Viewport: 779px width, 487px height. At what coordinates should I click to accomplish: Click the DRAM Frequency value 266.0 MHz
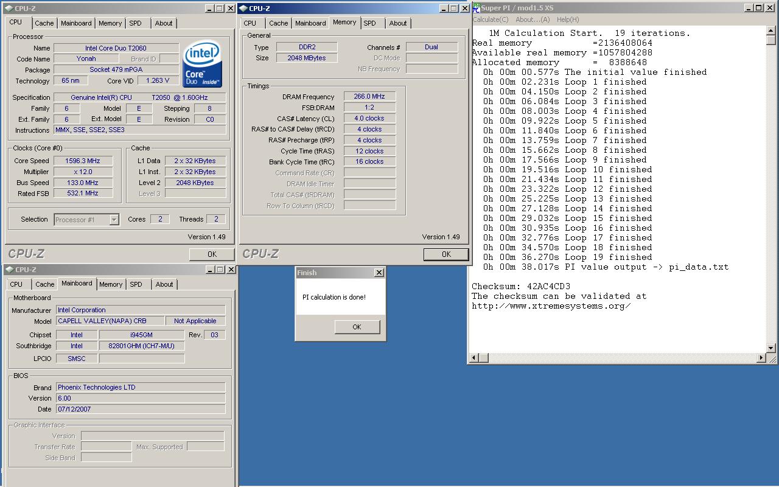(369, 96)
